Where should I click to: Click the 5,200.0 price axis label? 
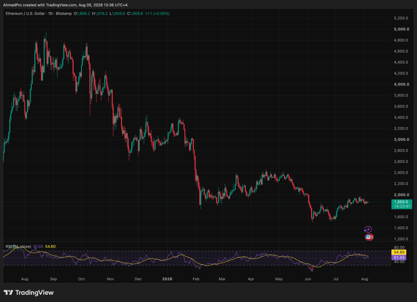coord(401,18)
